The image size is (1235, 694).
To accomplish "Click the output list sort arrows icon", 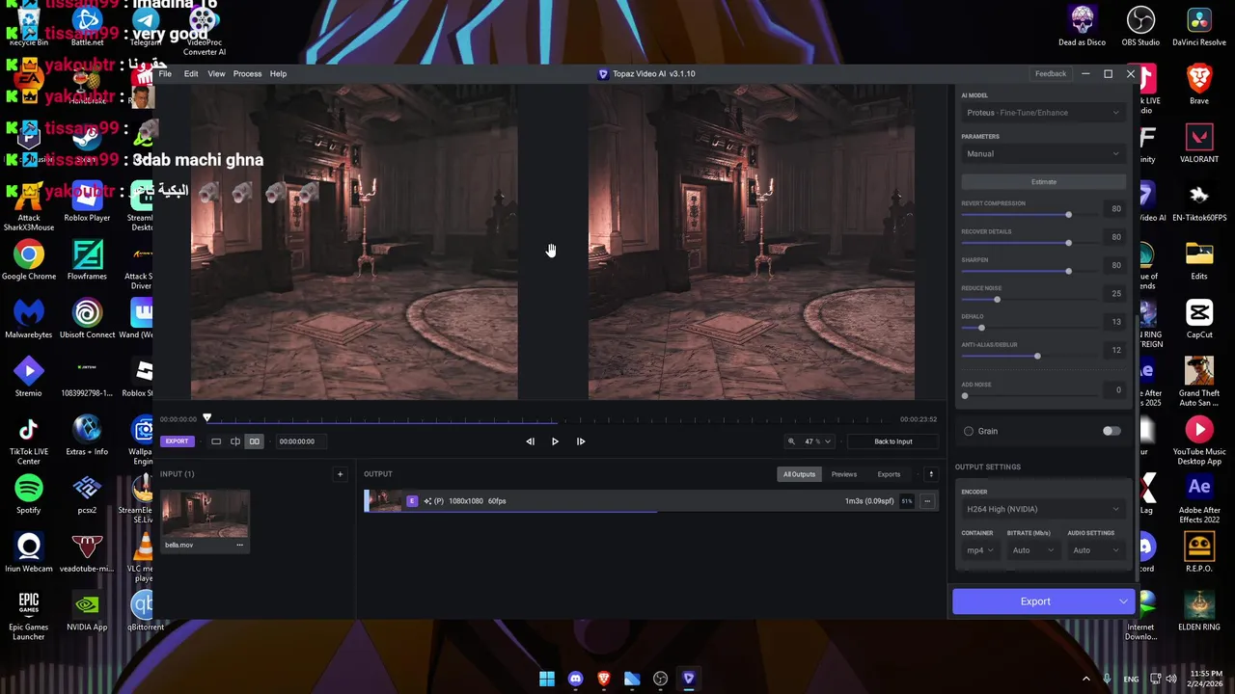I will click(931, 474).
